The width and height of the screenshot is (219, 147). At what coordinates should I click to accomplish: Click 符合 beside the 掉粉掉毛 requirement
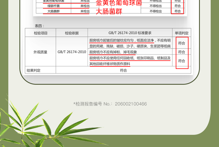(x=182, y=52)
